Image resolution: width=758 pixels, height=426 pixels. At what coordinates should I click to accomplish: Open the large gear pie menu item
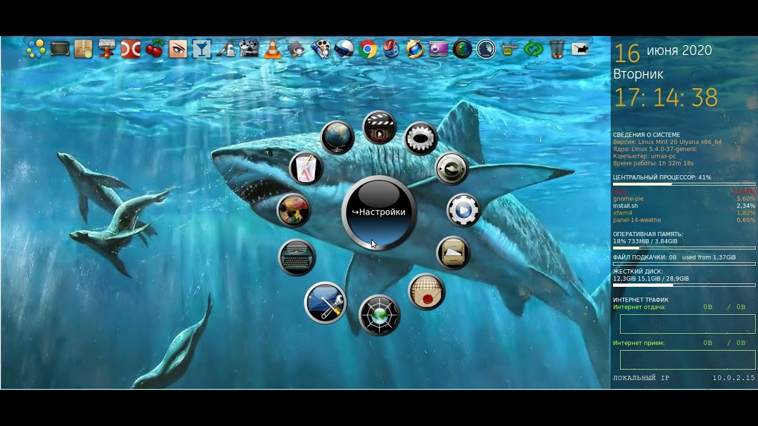click(420, 138)
